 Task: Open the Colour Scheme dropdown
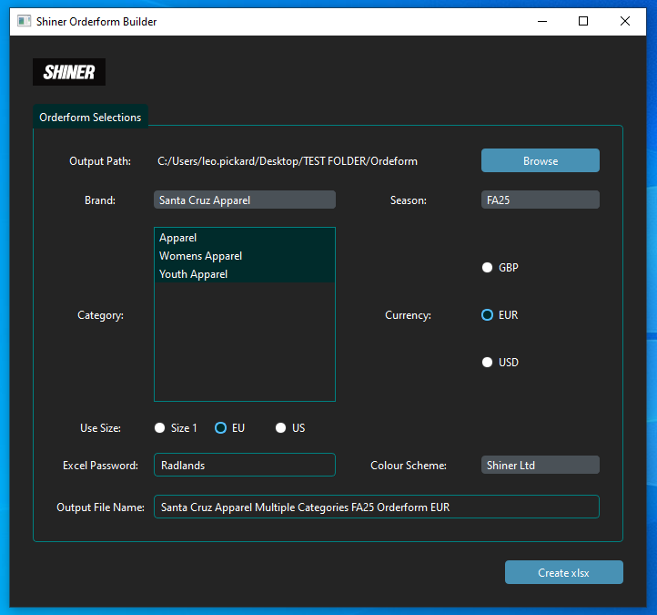point(540,465)
